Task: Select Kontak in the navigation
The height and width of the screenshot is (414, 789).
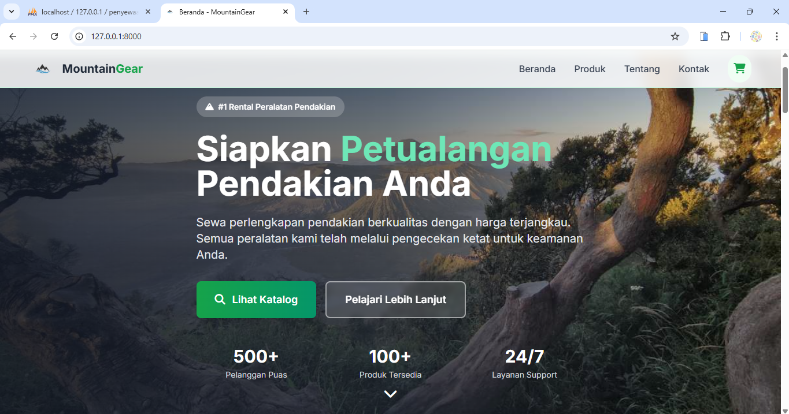Action: 694,69
